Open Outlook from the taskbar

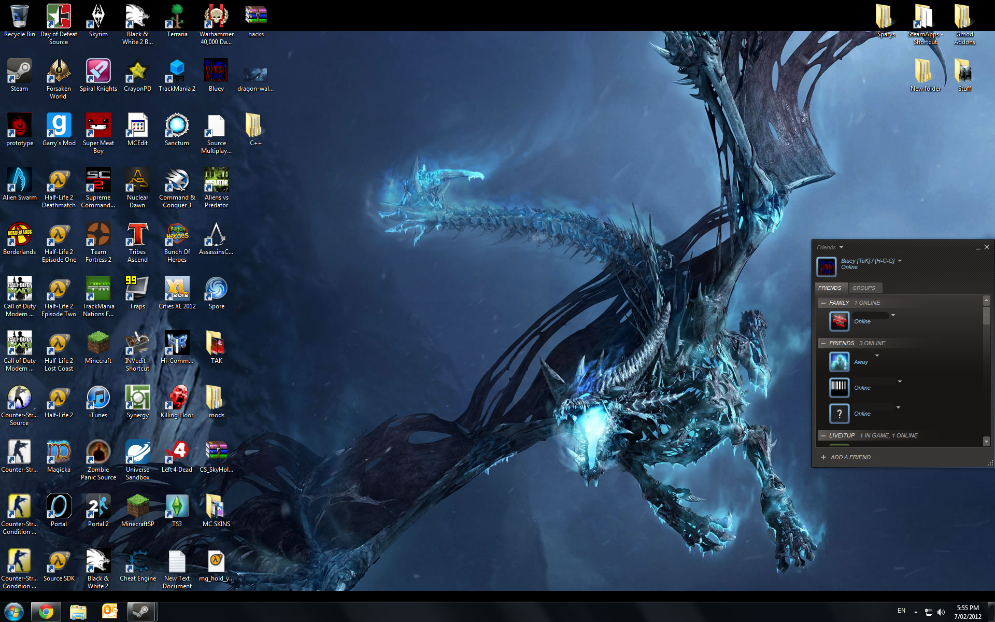click(x=109, y=612)
